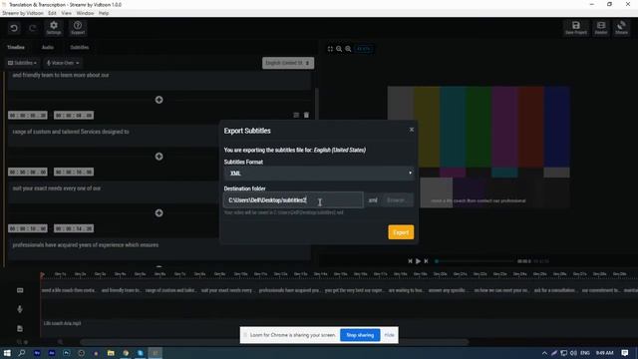Open File Explorer from taskbar
638x359 pixels.
tap(111, 353)
